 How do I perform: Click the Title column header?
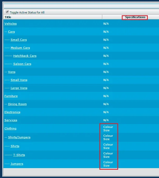[x=8, y=17]
